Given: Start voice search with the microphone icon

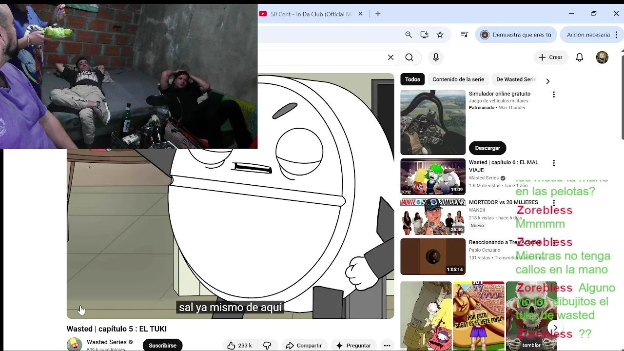Looking at the screenshot, I should 436,58.
